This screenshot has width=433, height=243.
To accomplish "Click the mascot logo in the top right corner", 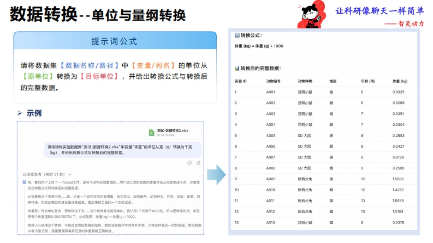I will click(x=311, y=15).
